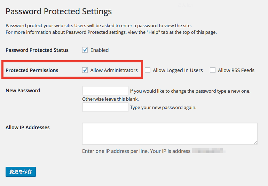The width and height of the screenshot is (268, 186).
Task: Click the textarea resize grip corner
Action: [x=255, y=142]
